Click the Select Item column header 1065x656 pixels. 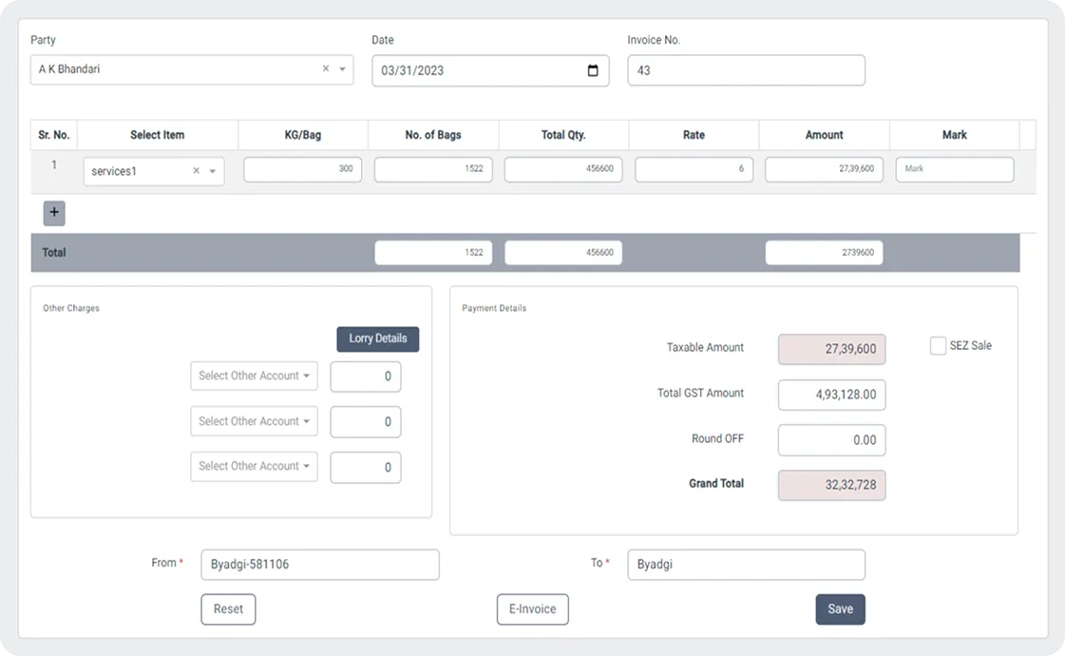pos(158,135)
